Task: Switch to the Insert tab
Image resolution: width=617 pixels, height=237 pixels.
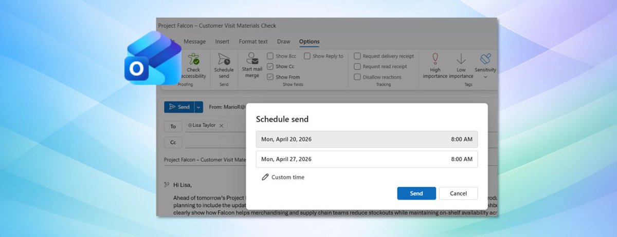Action: point(222,42)
